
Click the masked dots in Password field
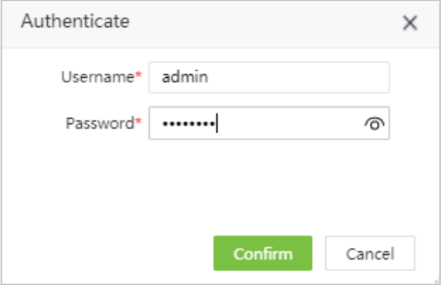coord(189,123)
